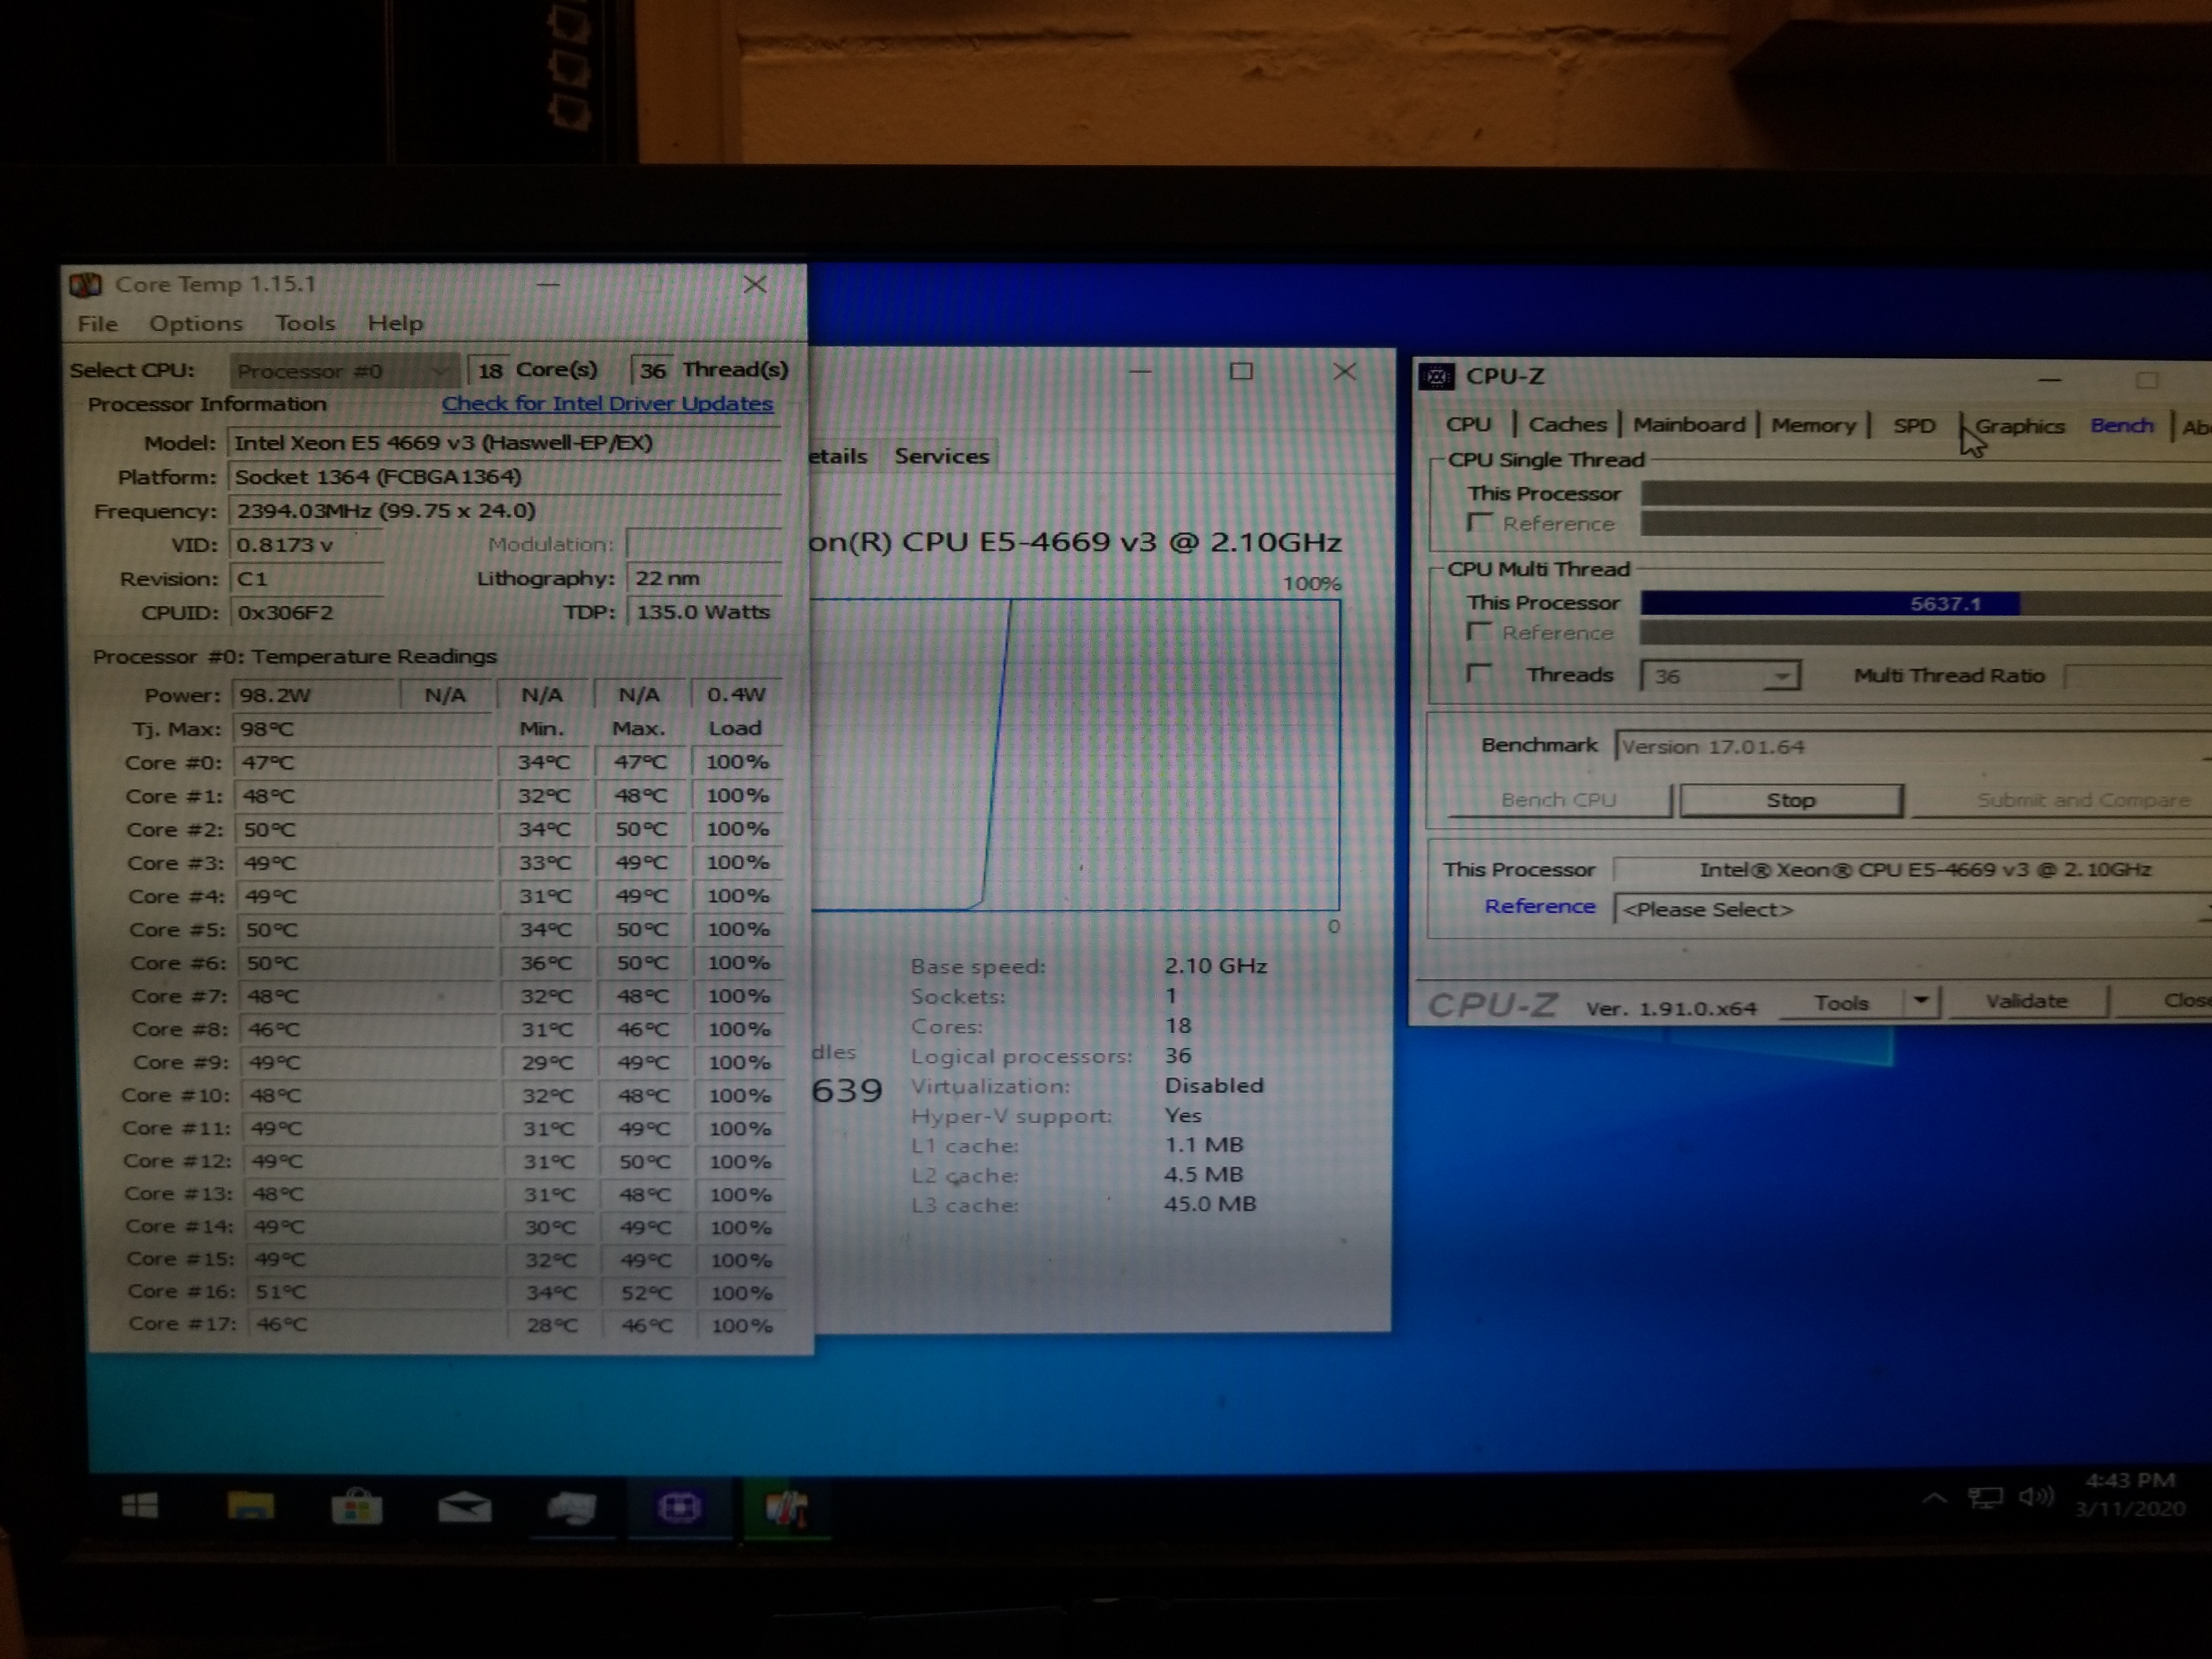Minimize the Core Temp window

click(547, 284)
